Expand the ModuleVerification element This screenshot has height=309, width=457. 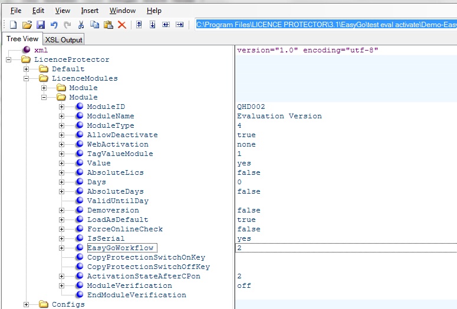click(x=61, y=285)
